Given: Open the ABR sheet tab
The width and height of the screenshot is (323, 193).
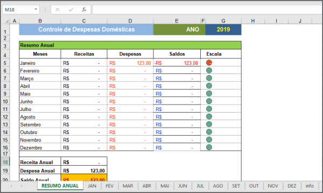Looking at the screenshot, I should coord(147,186).
